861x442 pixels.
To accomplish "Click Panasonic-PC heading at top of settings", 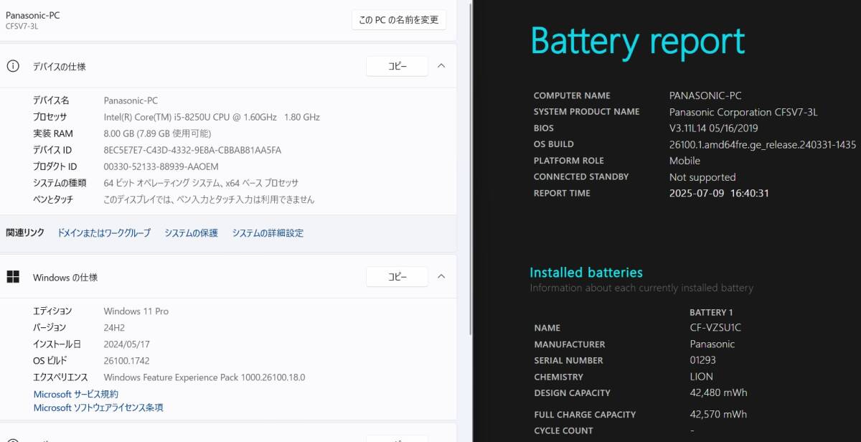I will (x=32, y=15).
